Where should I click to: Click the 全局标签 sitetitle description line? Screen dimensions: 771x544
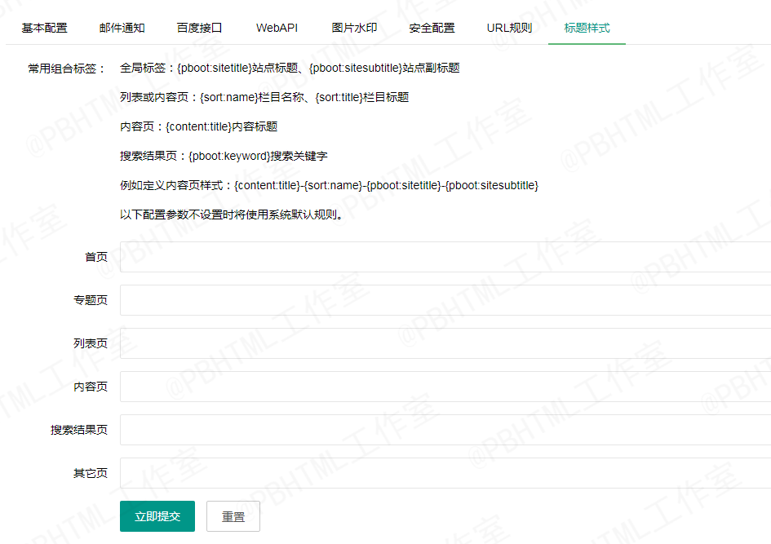pyautogui.click(x=290, y=69)
